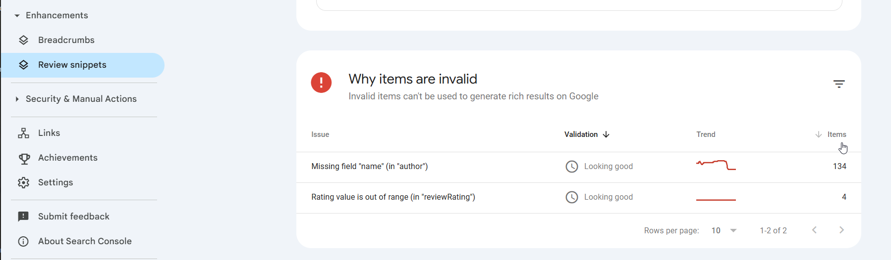Viewport: 891px width, 260px height.
Task: Collapse the Enhancements section
Action: (x=17, y=16)
